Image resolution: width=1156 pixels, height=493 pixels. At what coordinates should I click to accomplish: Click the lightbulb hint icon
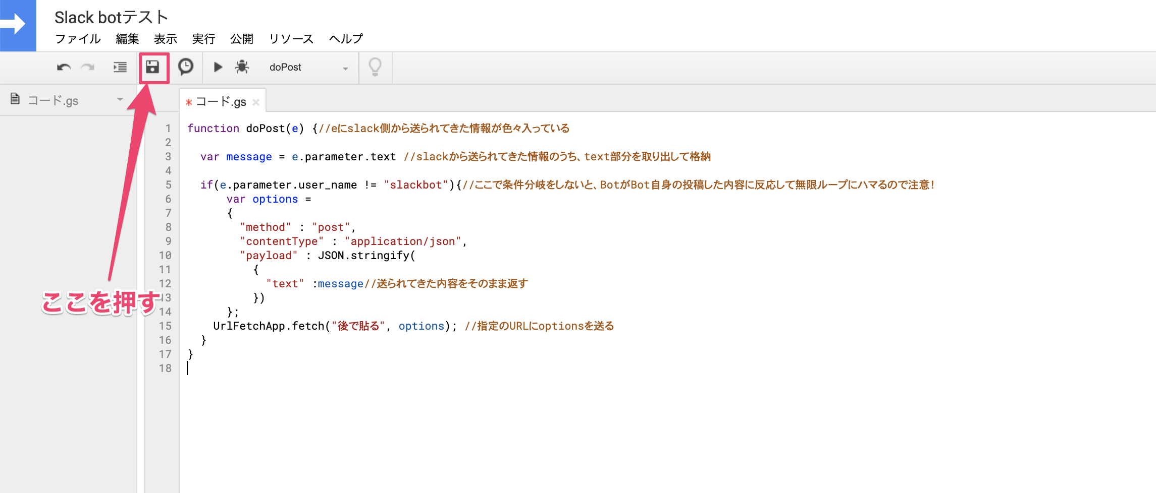pyautogui.click(x=375, y=67)
